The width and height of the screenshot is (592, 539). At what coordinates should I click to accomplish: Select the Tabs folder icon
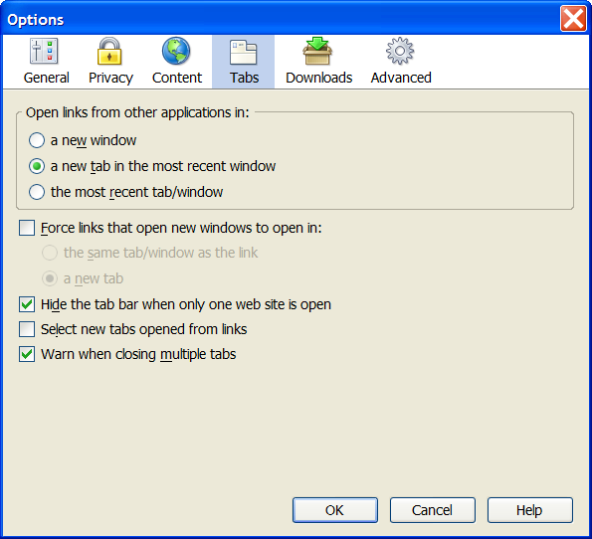244,52
